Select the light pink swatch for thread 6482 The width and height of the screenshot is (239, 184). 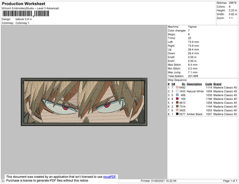tap(177, 87)
